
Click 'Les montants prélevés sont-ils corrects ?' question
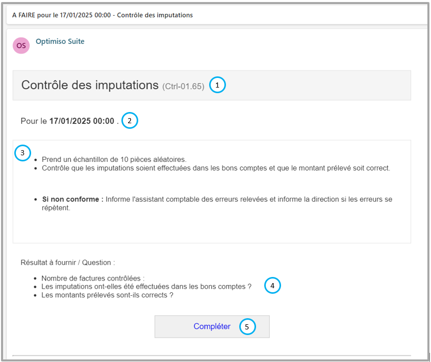coord(107,295)
